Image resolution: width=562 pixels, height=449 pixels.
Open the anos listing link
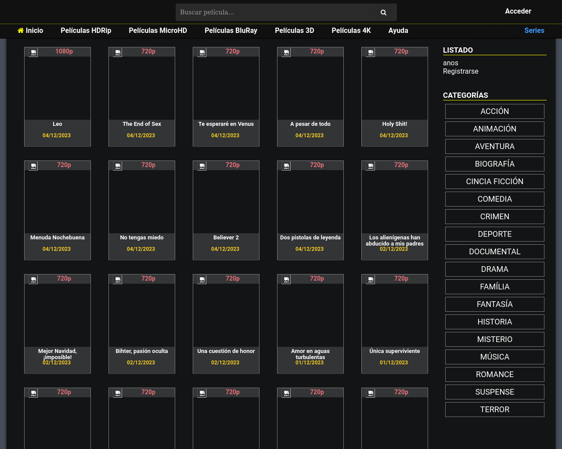click(450, 63)
